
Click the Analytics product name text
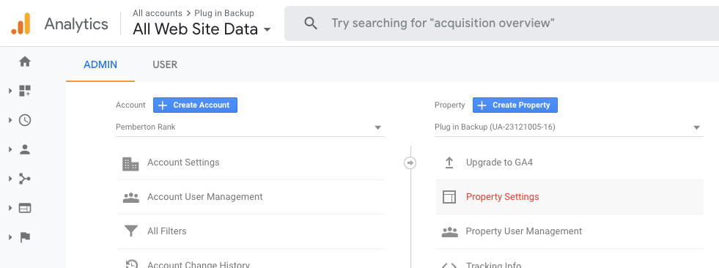pos(76,24)
